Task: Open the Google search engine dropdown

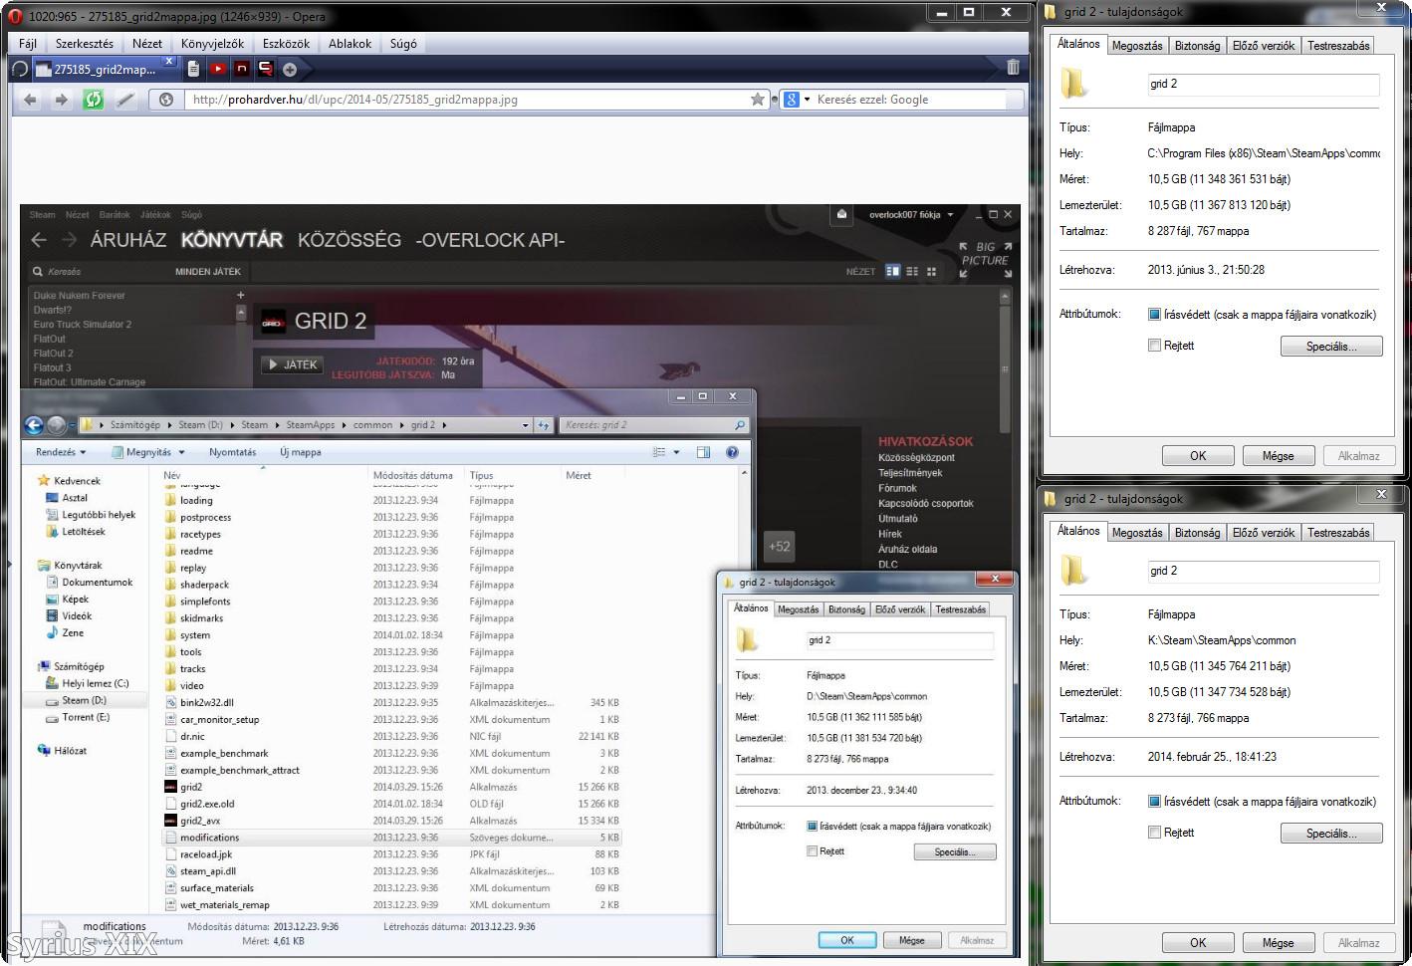Action: coord(796,100)
